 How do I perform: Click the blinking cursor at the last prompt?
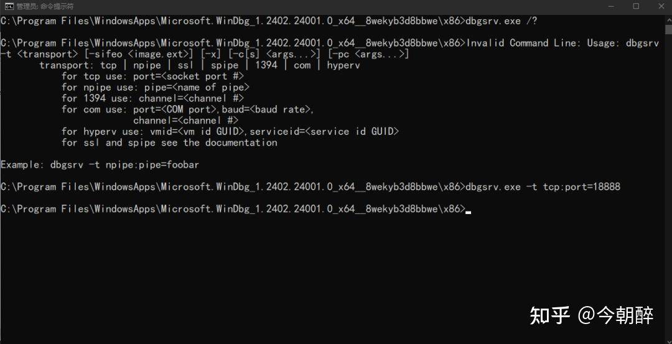[468, 212]
